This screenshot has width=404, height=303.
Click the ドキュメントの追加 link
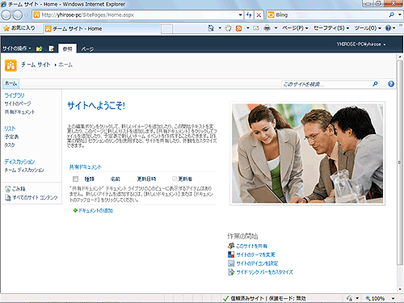tap(95, 211)
